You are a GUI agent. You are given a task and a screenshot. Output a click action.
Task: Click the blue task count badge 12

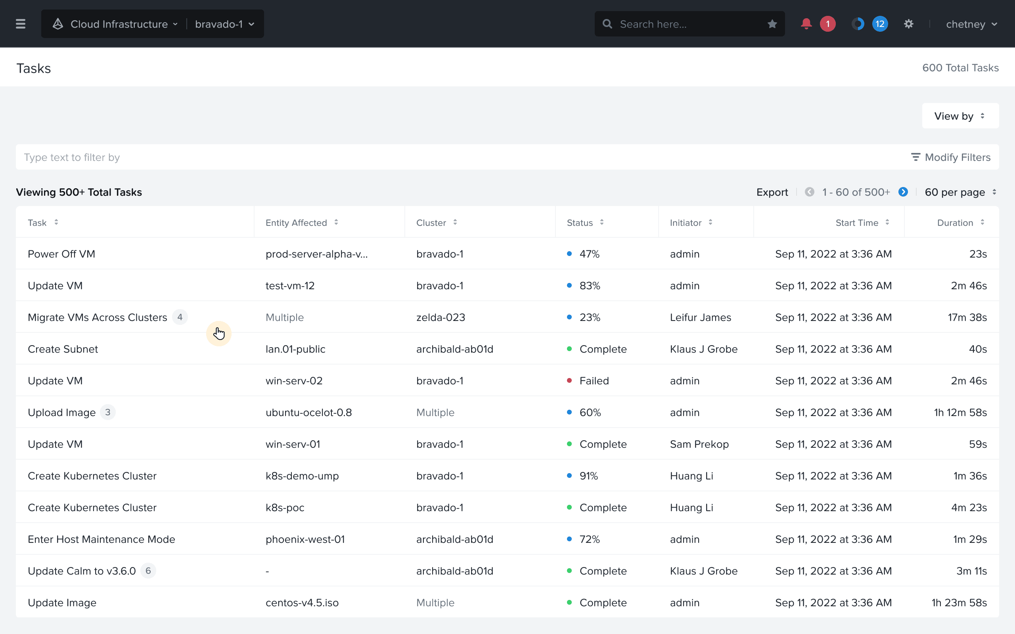[880, 24]
